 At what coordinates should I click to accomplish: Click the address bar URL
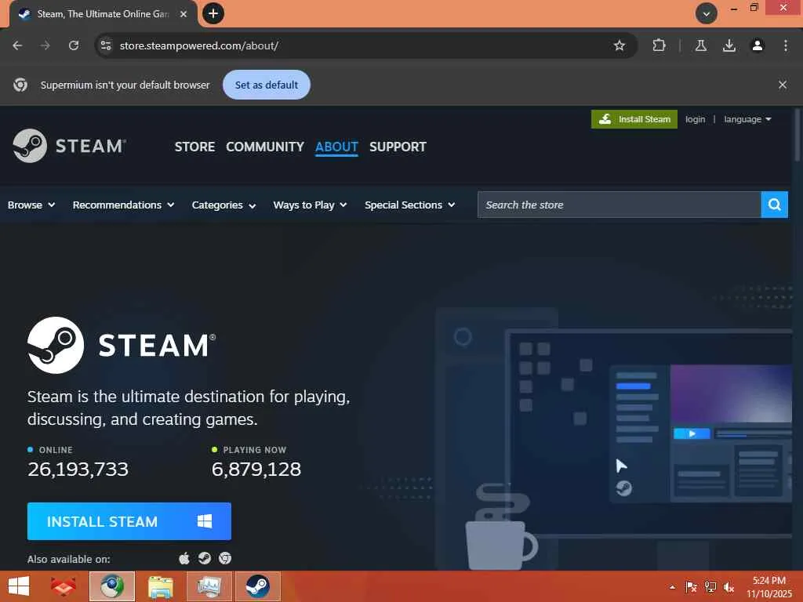click(198, 45)
